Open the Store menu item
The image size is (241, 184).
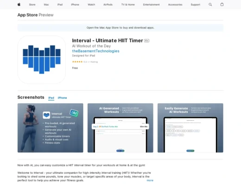[x=32, y=5]
